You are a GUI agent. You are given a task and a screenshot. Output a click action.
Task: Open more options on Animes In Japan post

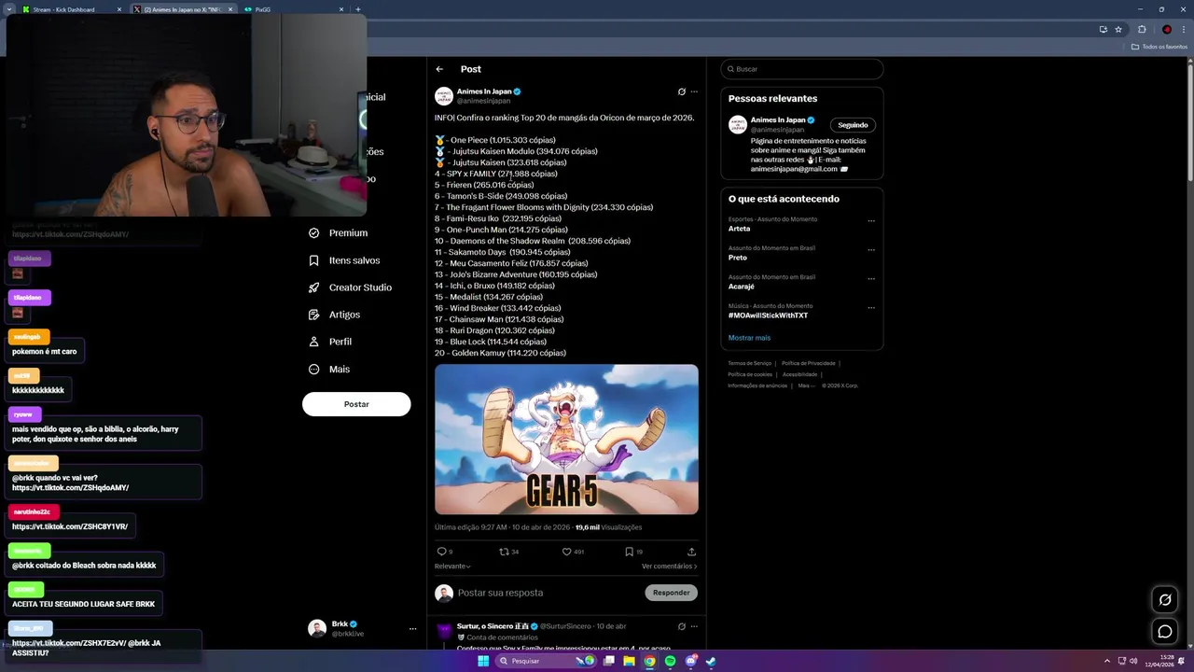click(694, 91)
